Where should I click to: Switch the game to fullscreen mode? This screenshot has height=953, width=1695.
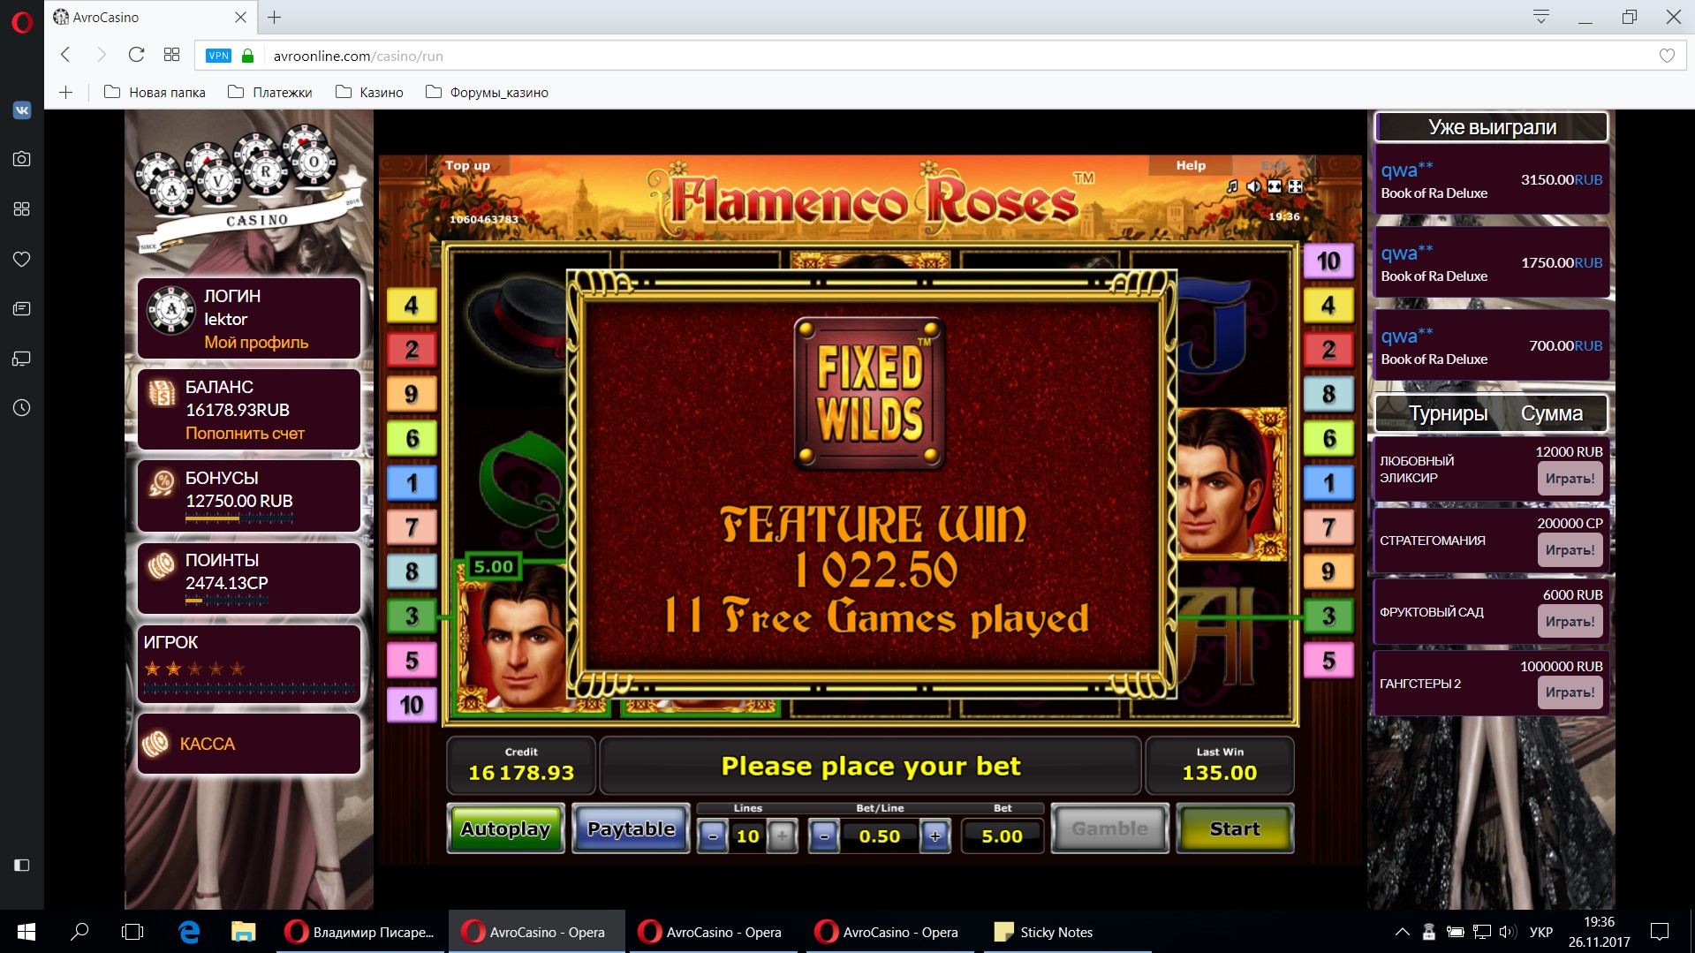[1295, 186]
